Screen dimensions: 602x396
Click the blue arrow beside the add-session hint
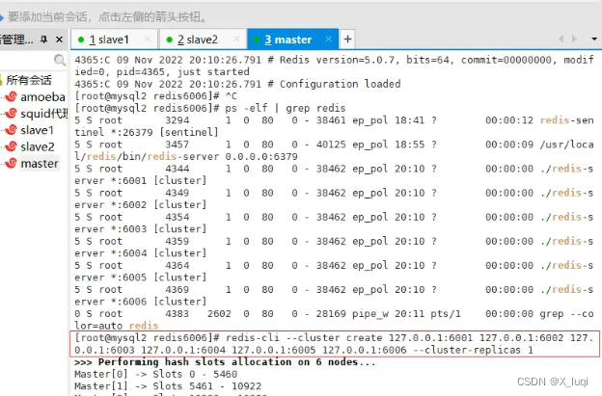(2, 17)
